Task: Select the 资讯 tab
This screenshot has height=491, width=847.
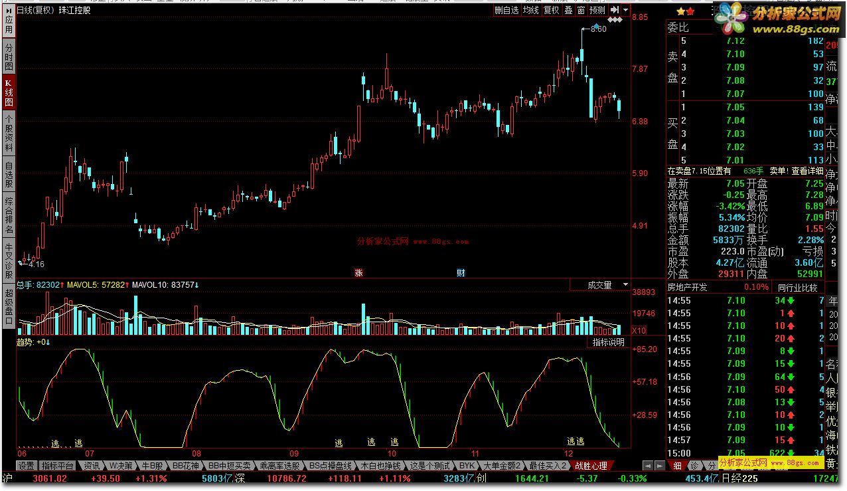Action: (x=92, y=466)
